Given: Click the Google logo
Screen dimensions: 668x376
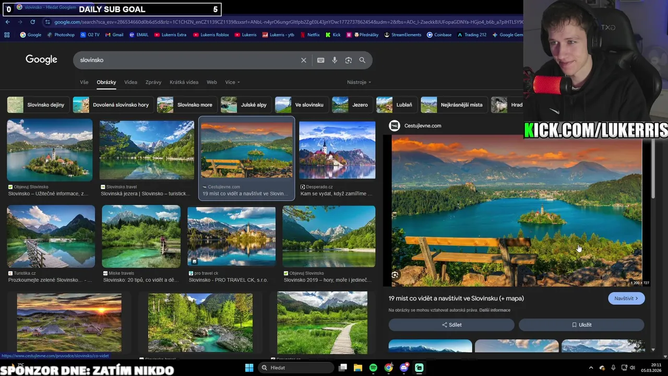Looking at the screenshot, I should coord(41,60).
